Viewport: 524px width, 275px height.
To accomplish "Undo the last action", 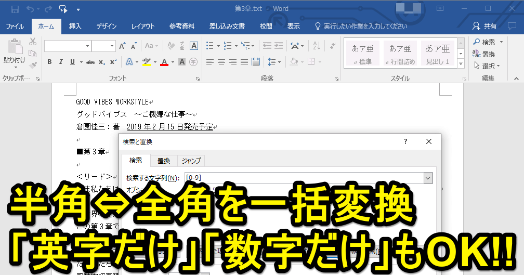I will click(30, 9).
